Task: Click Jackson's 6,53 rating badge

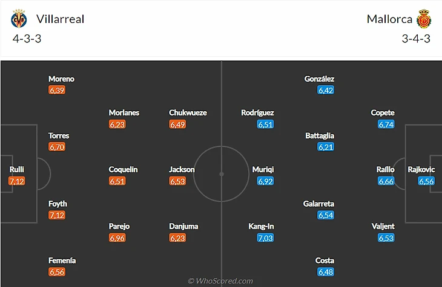Action: [177, 181]
